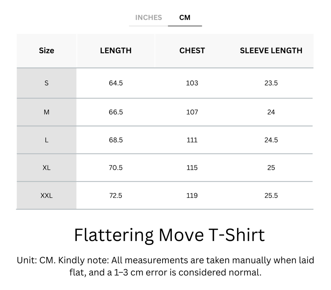Select size S row label
The width and height of the screenshot is (331, 290).
[x=46, y=83]
